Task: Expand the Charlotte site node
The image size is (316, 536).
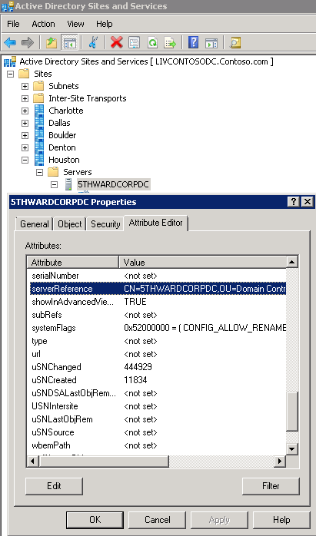Action: (x=25, y=111)
